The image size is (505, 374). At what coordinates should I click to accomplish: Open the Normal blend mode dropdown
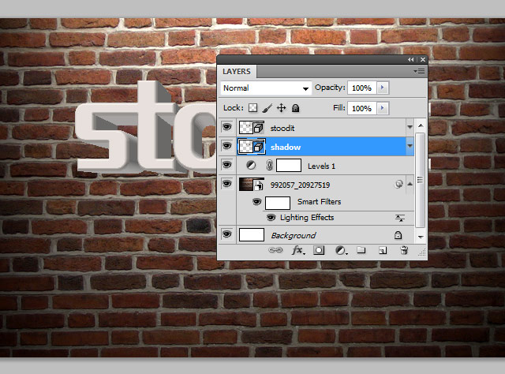266,88
